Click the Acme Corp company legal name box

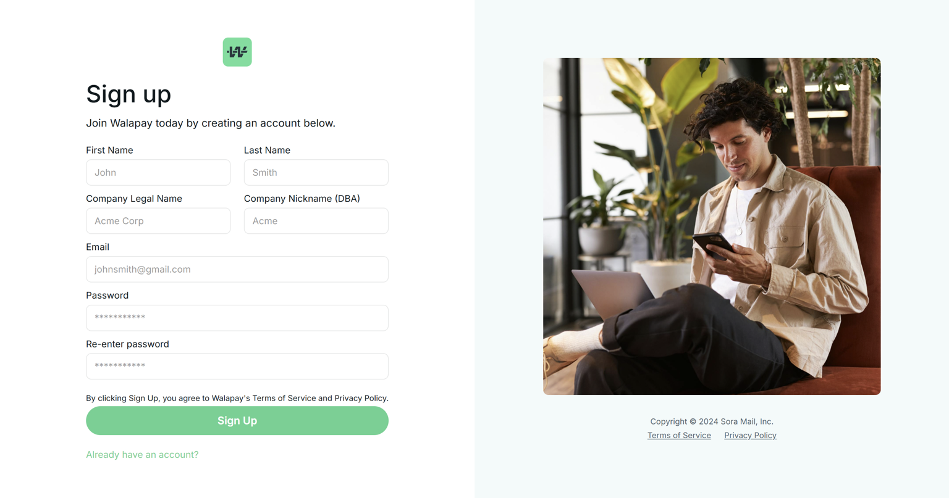click(x=158, y=221)
